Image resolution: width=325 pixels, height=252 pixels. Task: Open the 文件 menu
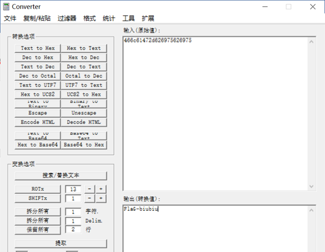(x=10, y=18)
